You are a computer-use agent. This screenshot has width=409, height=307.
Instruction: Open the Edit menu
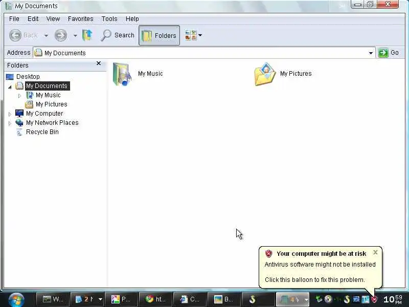[33, 19]
